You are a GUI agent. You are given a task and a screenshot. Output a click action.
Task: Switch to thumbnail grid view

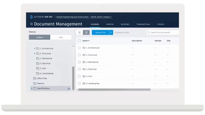(79, 33)
